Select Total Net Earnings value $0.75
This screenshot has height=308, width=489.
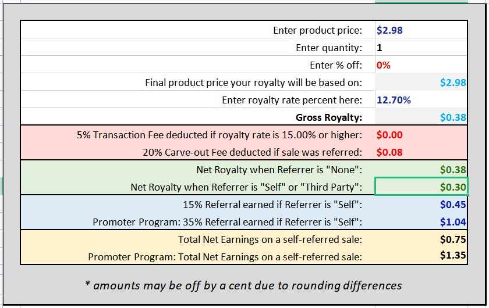421,239
